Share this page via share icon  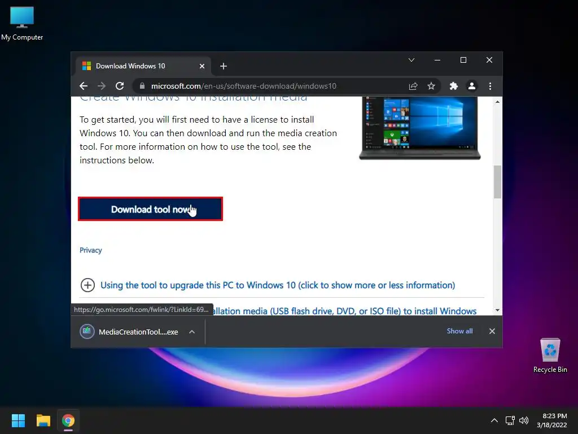pyautogui.click(x=413, y=86)
